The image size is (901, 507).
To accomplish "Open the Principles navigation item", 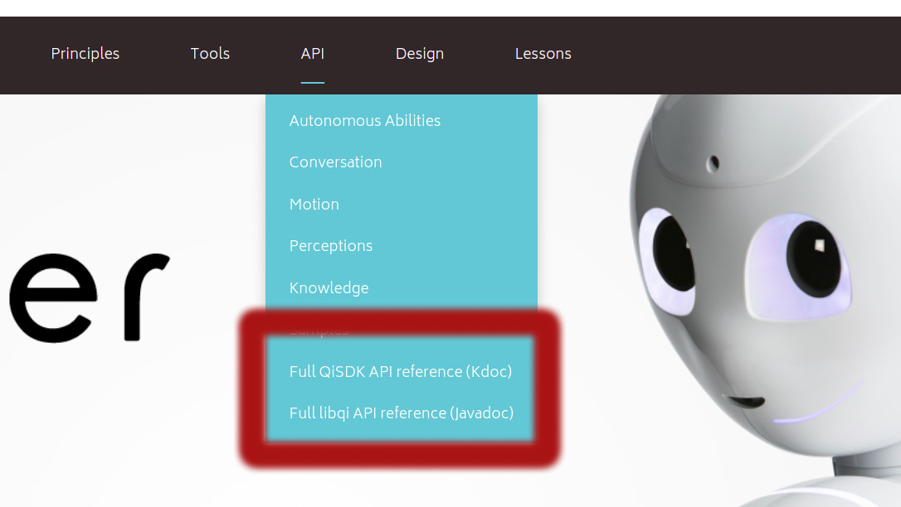I will tap(85, 53).
